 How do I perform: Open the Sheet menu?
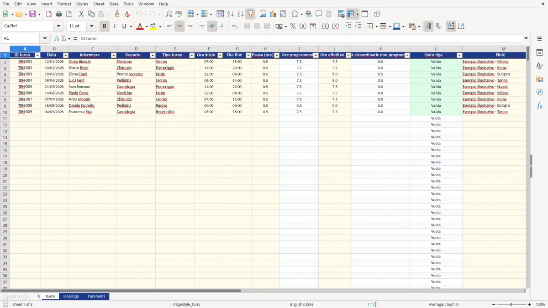click(99, 4)
